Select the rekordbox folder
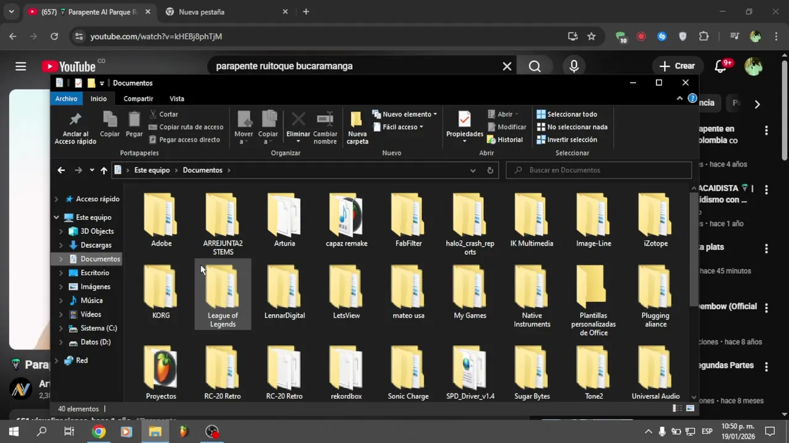This screenshot has width=789, height=443. (x=346, y=373)
